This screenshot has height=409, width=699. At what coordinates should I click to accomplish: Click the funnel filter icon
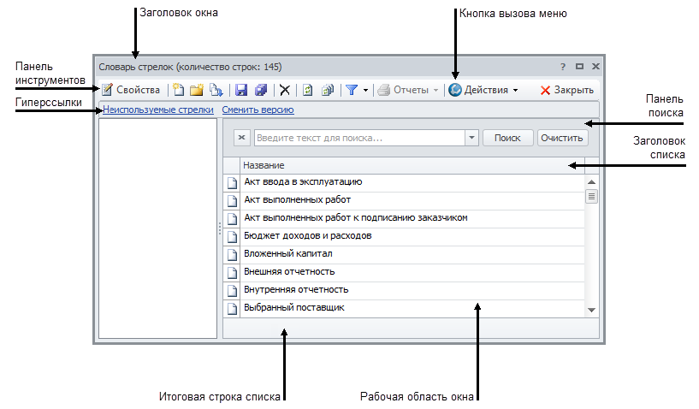351,90
